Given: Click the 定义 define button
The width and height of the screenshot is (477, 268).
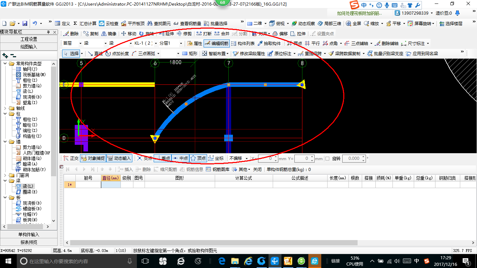Looking at the screenshot, I should point(63,23).
